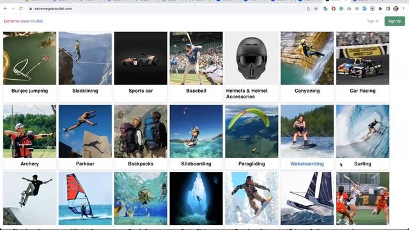Open the black helmet image
The image size is (409, 230).
[252, 58]
